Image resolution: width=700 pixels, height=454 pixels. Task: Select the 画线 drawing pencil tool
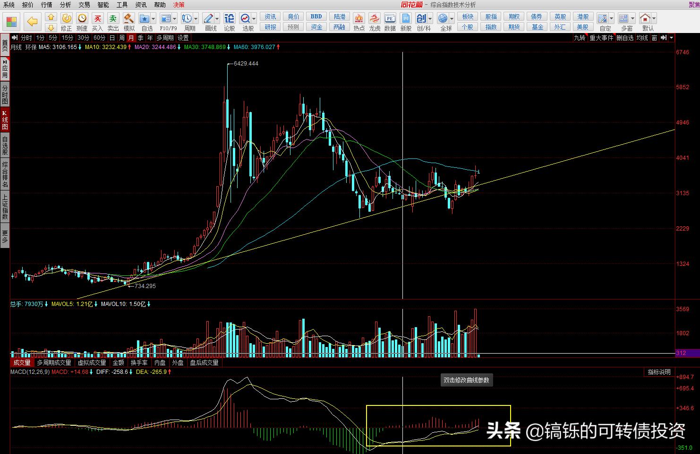tap(208, 18)
